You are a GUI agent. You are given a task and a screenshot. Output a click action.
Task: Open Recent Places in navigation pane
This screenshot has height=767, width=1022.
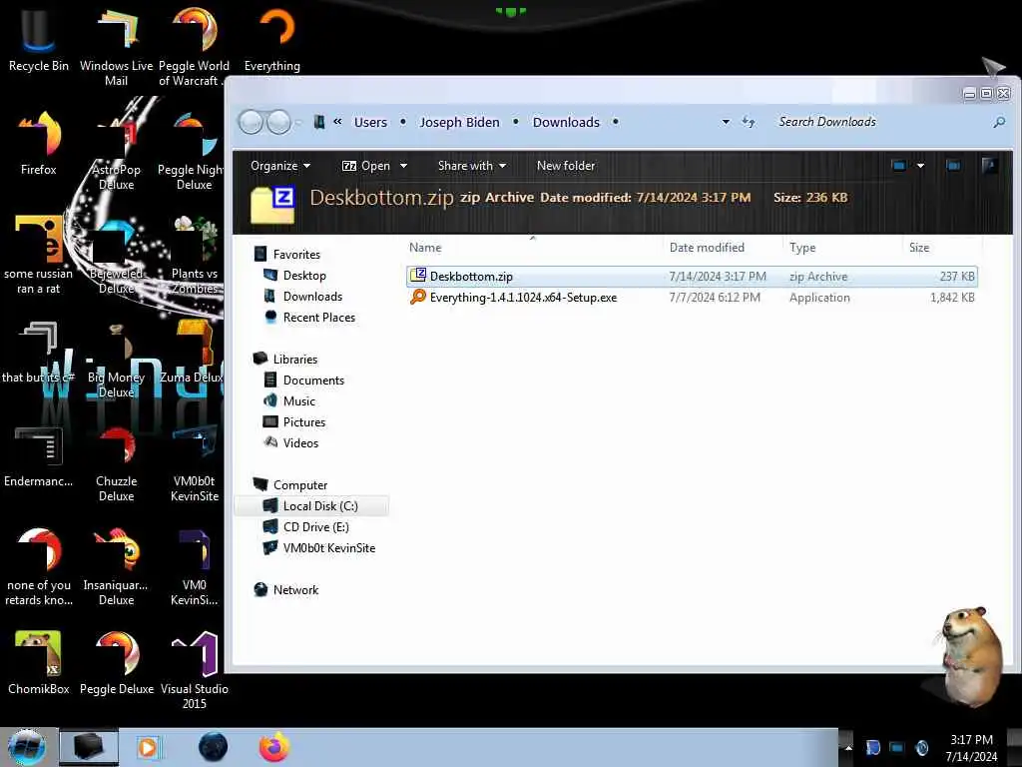(x=318, y=317)
